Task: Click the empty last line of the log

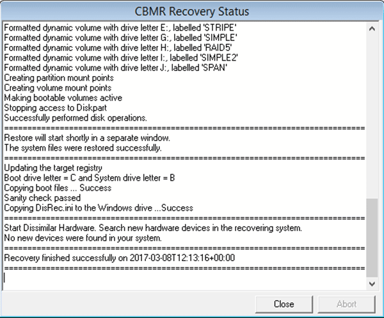Action: click(x=185, y=278)
